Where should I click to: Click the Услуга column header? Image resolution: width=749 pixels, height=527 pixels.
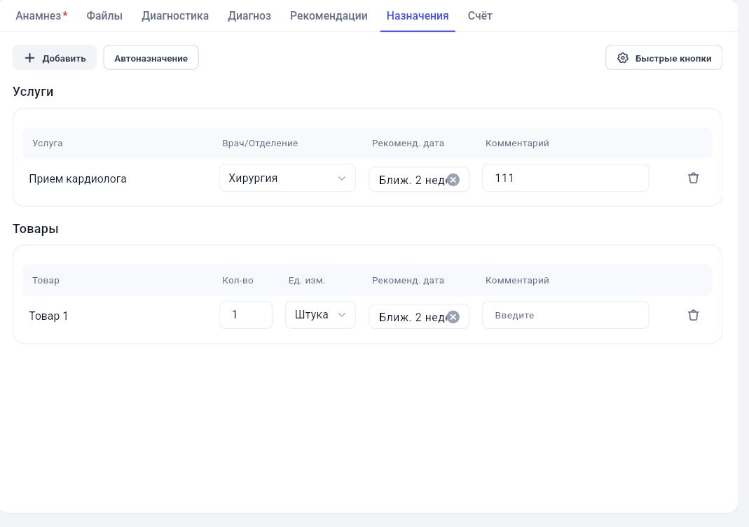tap(47, 143)
